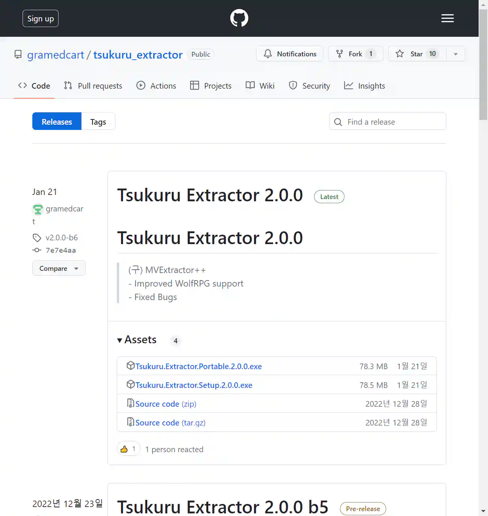
Task: Open the Star lists dropdown arrow
Action: 456,54
